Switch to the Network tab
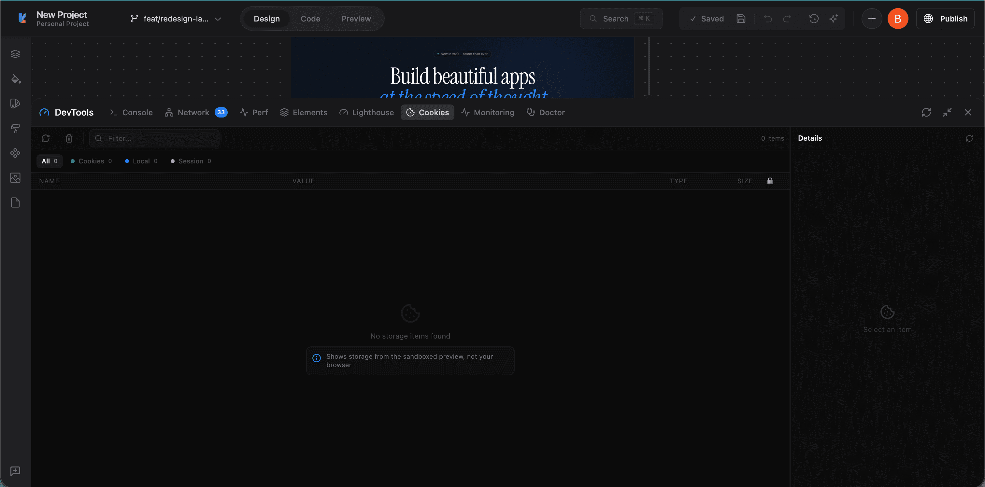The width and height of the screenshot is (985, 487). (x=193, y=112)
